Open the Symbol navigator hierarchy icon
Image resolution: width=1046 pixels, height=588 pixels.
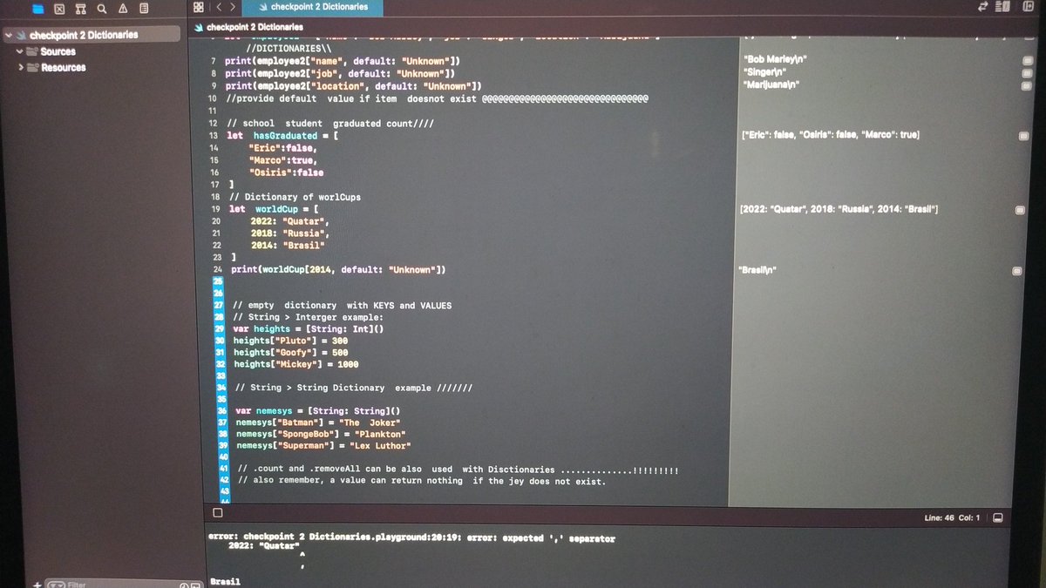tap(80, 8)
